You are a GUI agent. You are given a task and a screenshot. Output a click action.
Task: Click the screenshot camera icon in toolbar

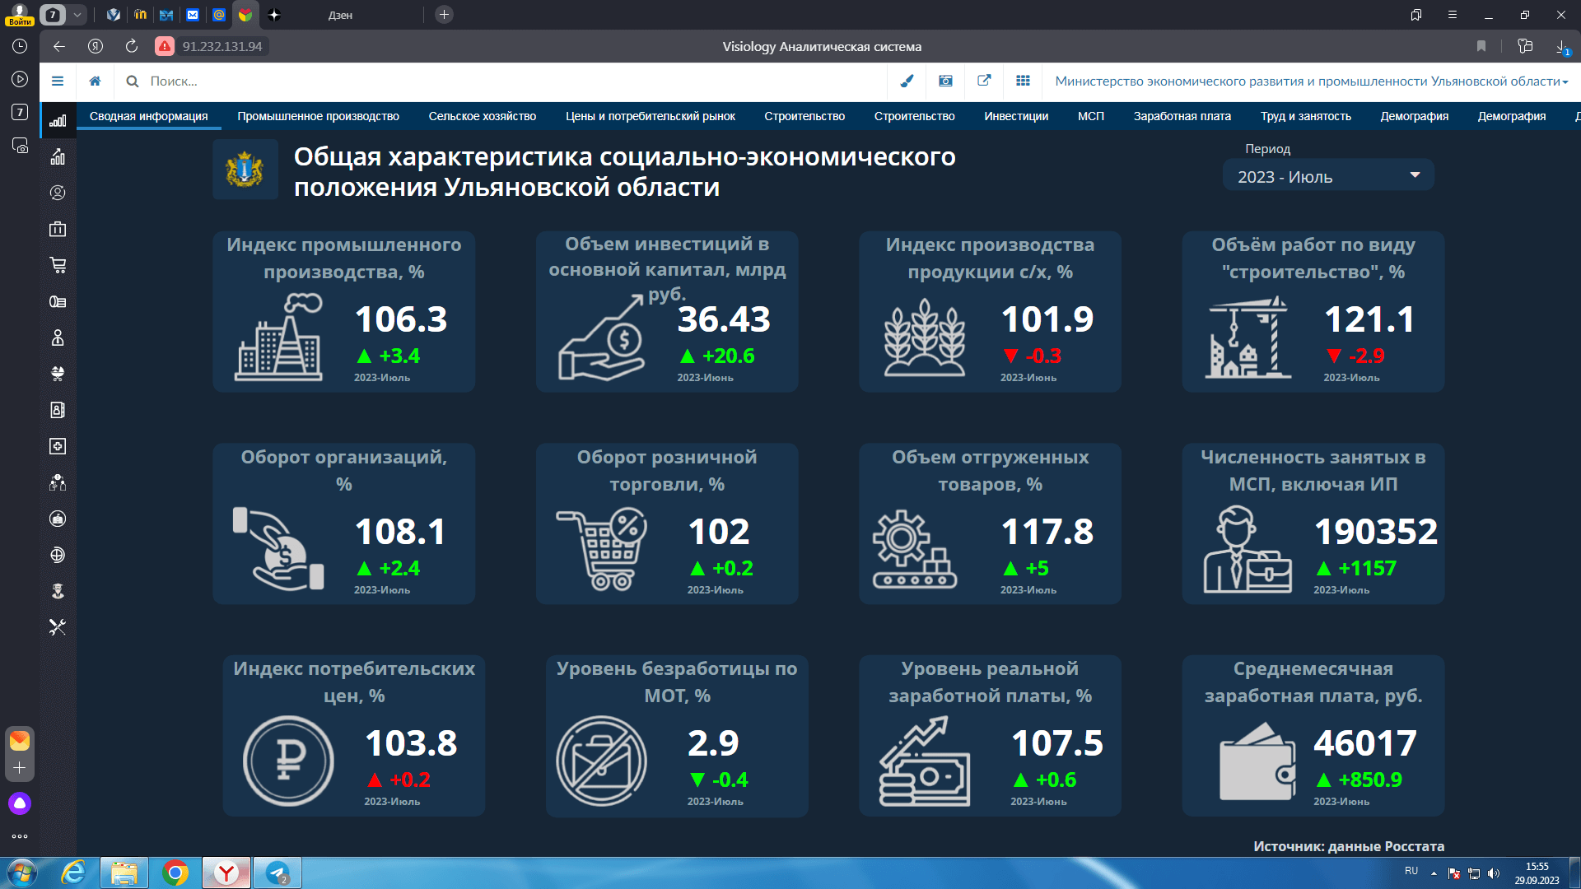945,81
